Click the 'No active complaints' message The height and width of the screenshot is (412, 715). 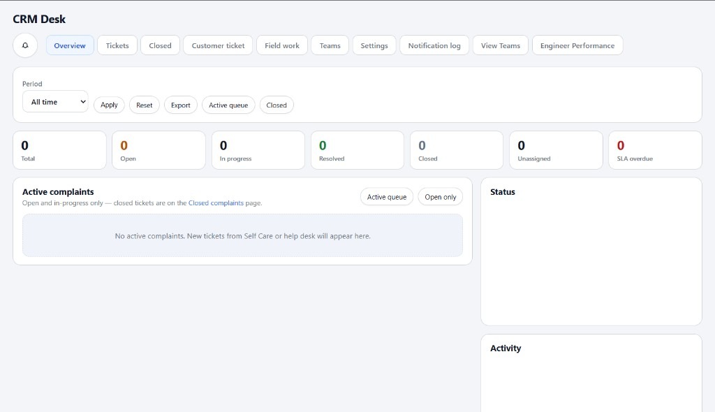(242, 236)
